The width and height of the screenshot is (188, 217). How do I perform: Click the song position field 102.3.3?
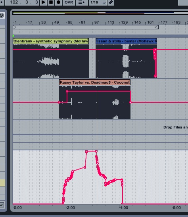(x=22, y=2)
